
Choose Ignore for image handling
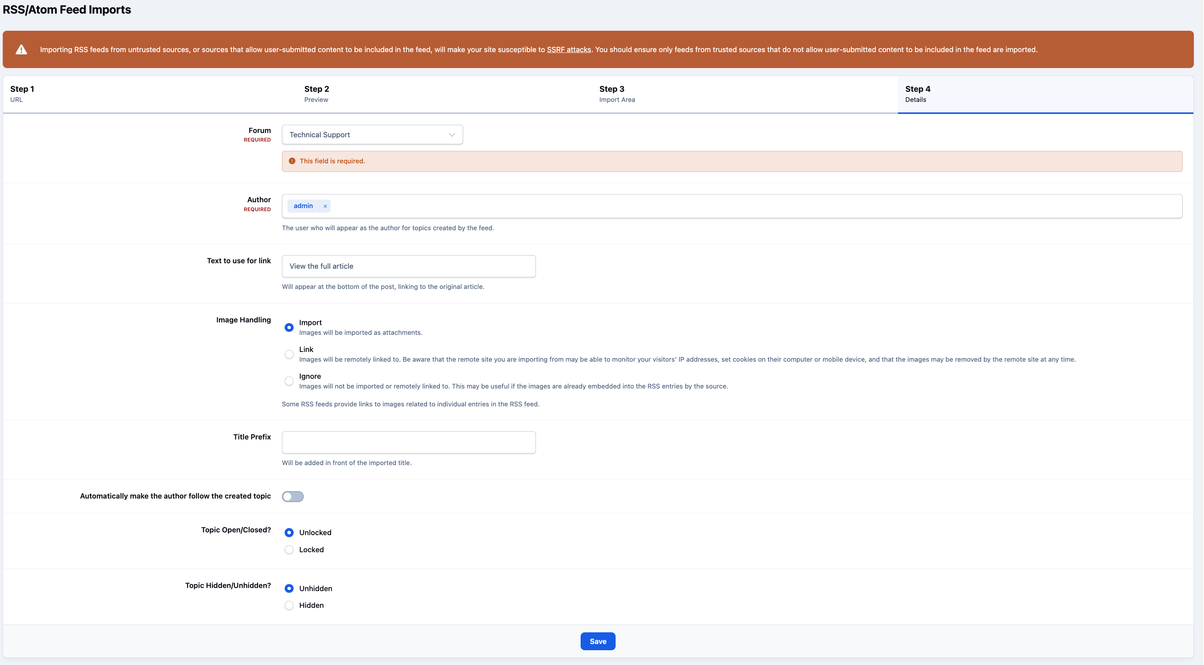(x=289, y=381)
